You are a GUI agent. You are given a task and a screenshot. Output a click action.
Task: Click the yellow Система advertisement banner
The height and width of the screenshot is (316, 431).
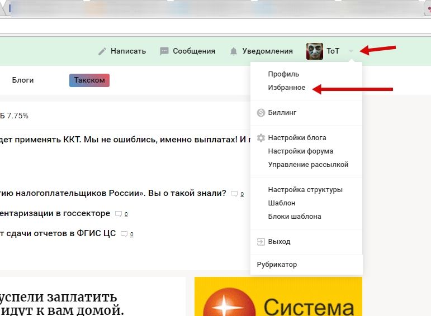tap(278, 296)
